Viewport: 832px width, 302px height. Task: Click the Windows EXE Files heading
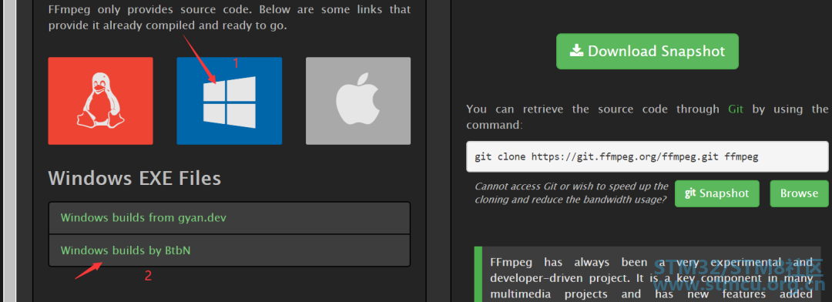[135, 178]
